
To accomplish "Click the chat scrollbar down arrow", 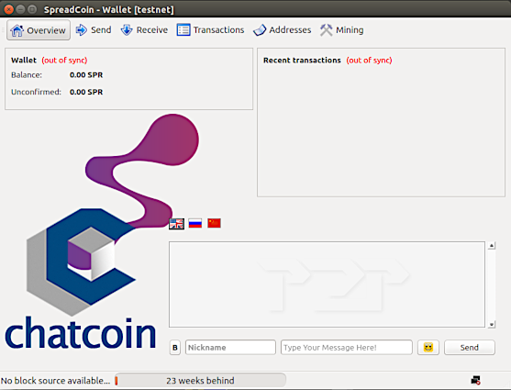I will pos(492,324).
